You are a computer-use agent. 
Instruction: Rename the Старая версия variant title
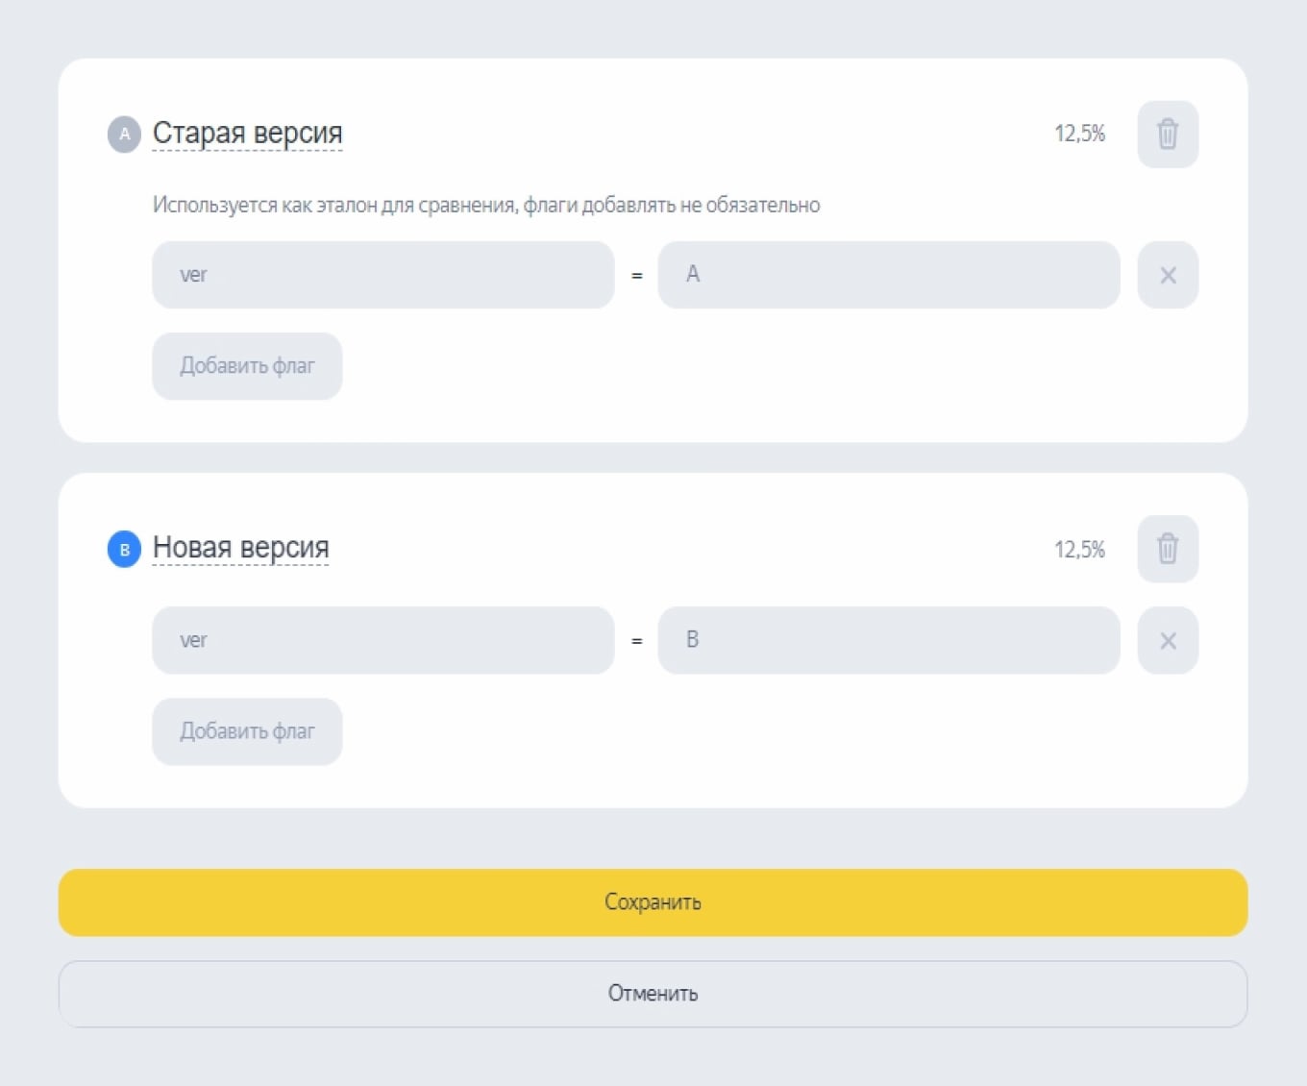[247, 133]
